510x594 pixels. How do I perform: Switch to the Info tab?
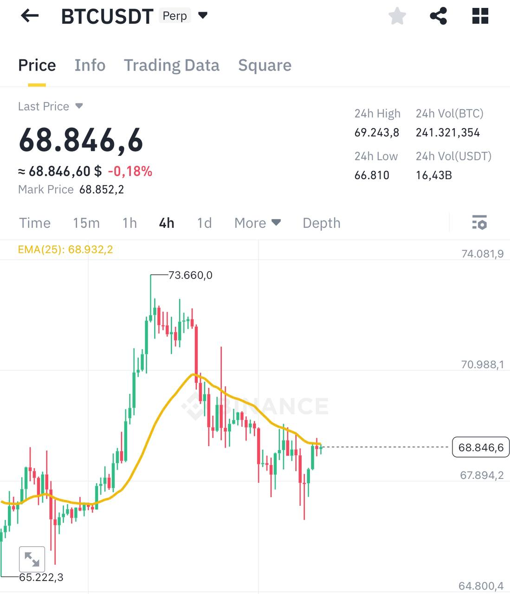(x=90, y=65)
